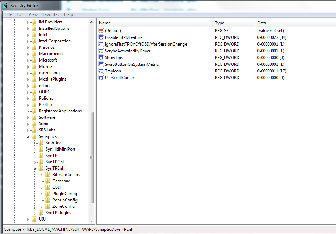
Task: Open the View menu
Action: point(33,14)
